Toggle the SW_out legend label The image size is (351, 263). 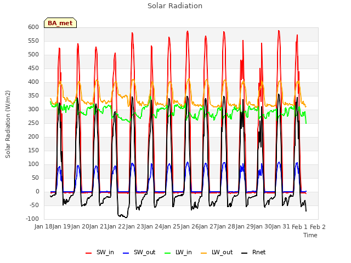pos(145,253)
